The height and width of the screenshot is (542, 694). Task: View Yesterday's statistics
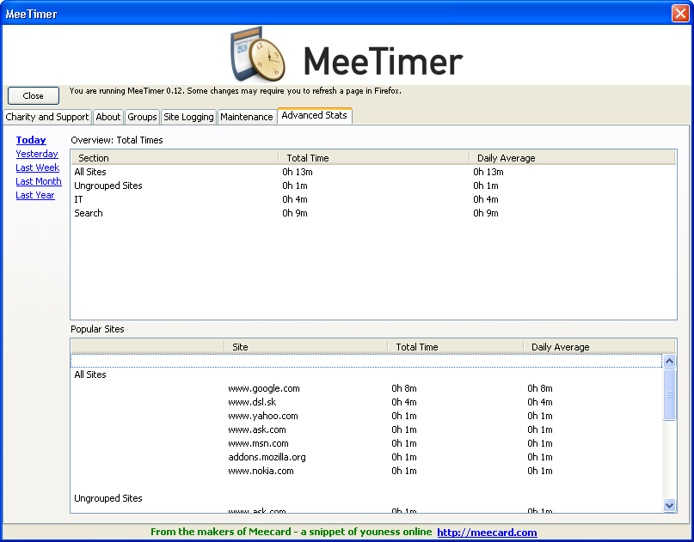coord(37,154)
